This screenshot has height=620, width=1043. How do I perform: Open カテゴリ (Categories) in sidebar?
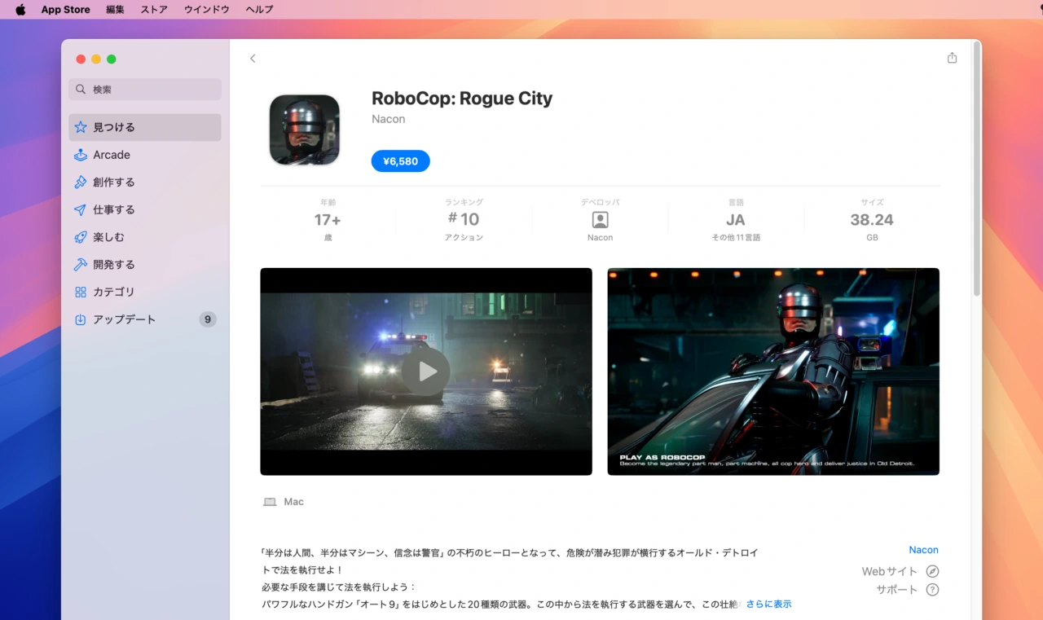[x=113, y=292]
